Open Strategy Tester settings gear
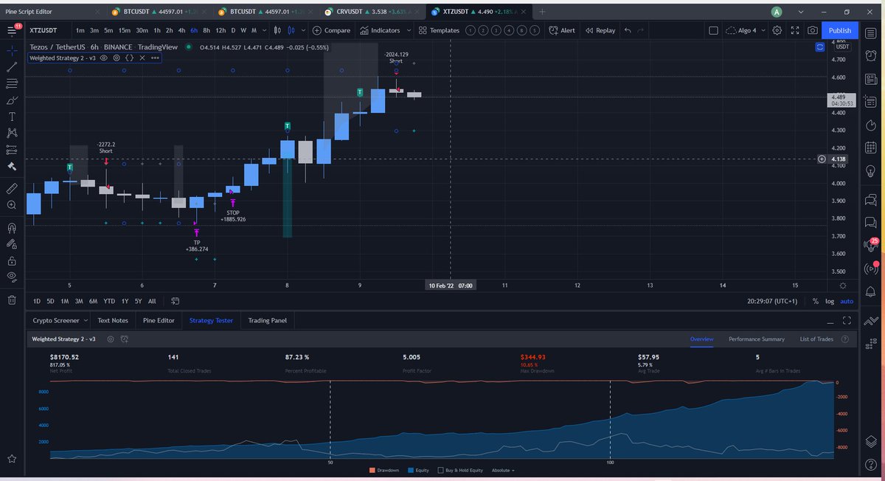The image size is (885, 481). (x=111, y=339)
